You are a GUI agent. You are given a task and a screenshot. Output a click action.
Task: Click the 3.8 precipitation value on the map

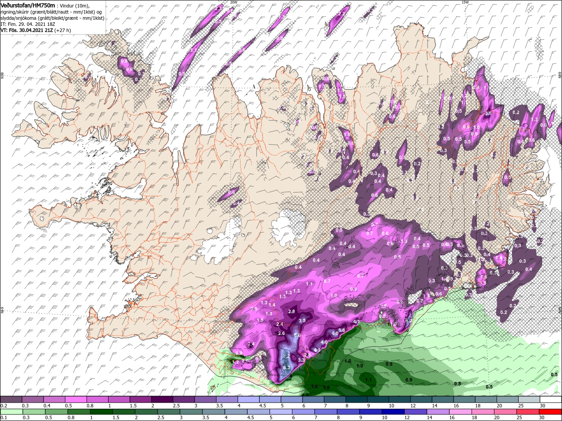488,113
